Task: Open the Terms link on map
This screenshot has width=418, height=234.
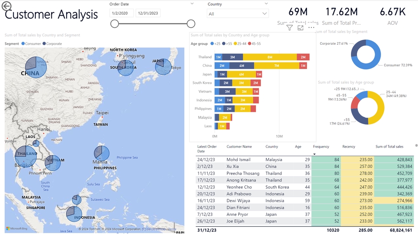Action: click(x=172, y=229)
